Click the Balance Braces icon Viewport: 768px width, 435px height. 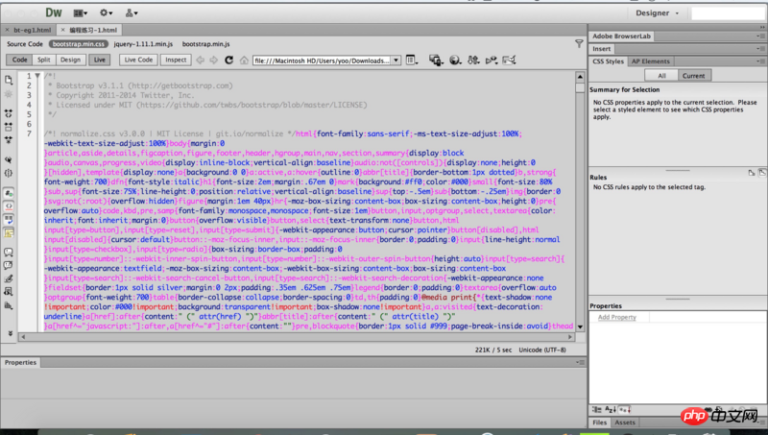[x=9, y=173]
